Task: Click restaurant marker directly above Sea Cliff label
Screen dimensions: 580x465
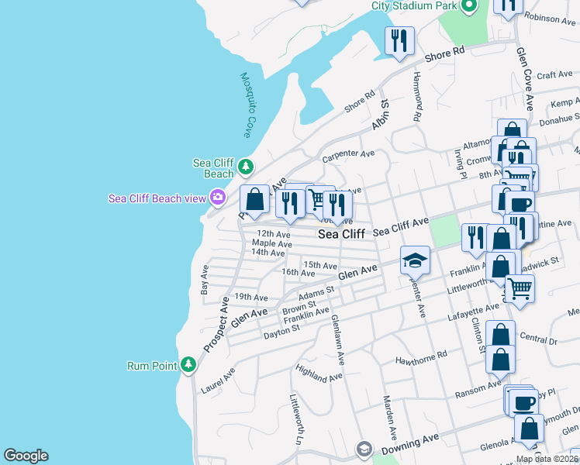Action: [337, 208]
